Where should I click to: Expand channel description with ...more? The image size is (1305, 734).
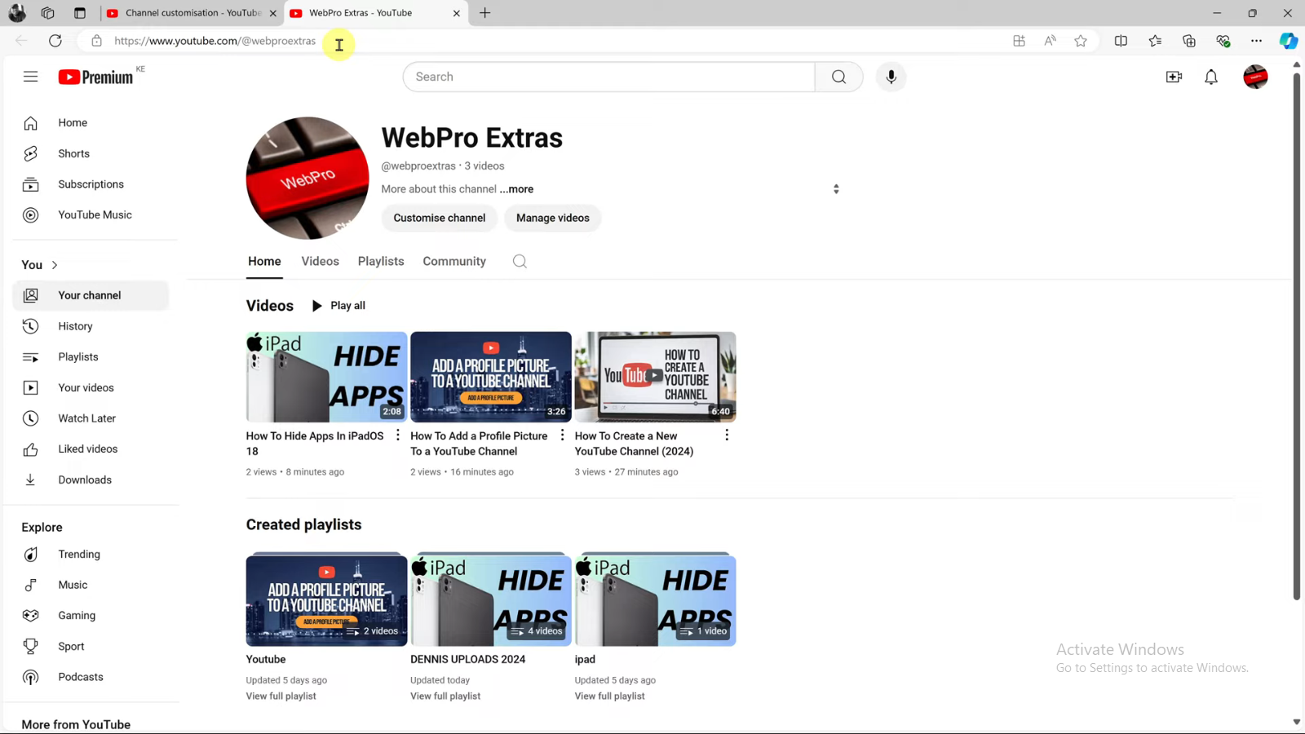tap(517, 189)
